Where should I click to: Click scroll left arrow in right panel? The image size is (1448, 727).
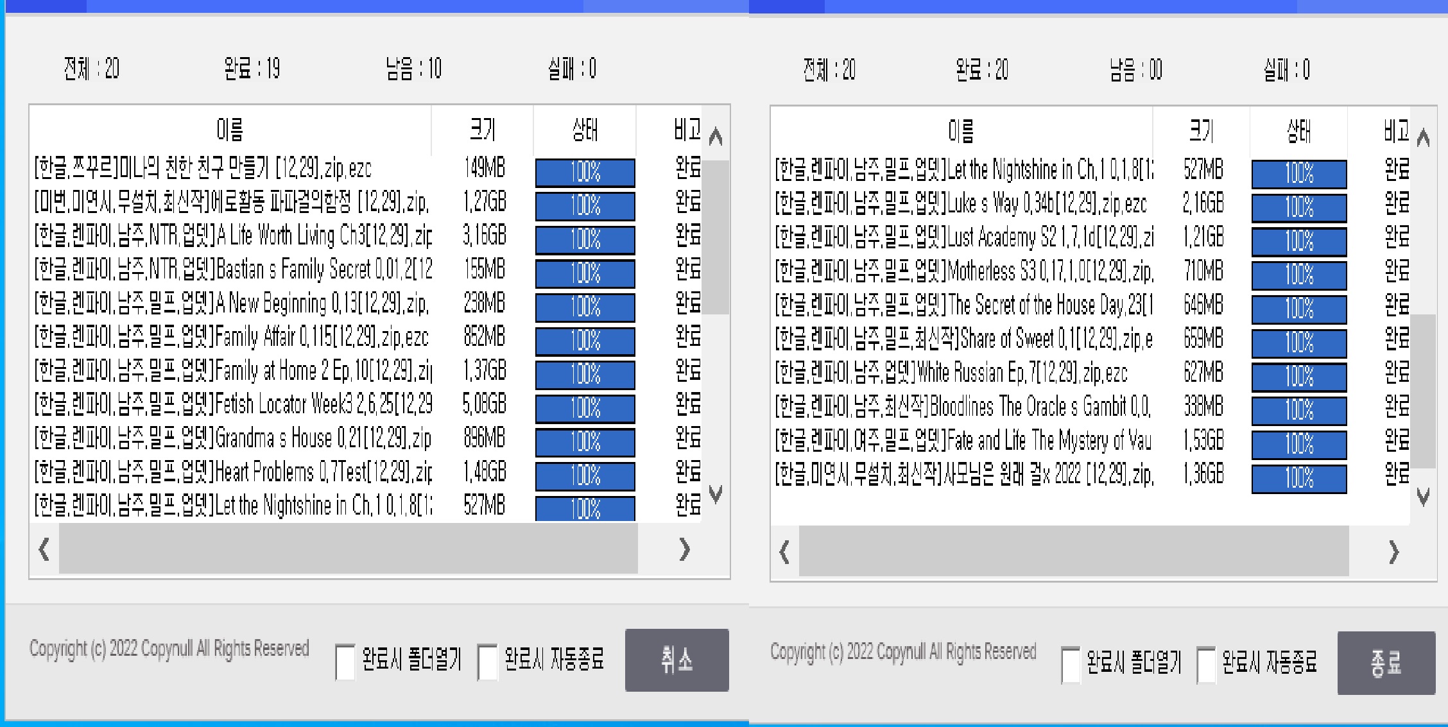pyautogui.click(x=784, y=552)
